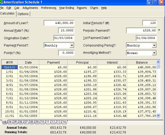Select the All years tab
This screenshot has height=135, width=165.
pyautogui.click(x=4, y=122)
